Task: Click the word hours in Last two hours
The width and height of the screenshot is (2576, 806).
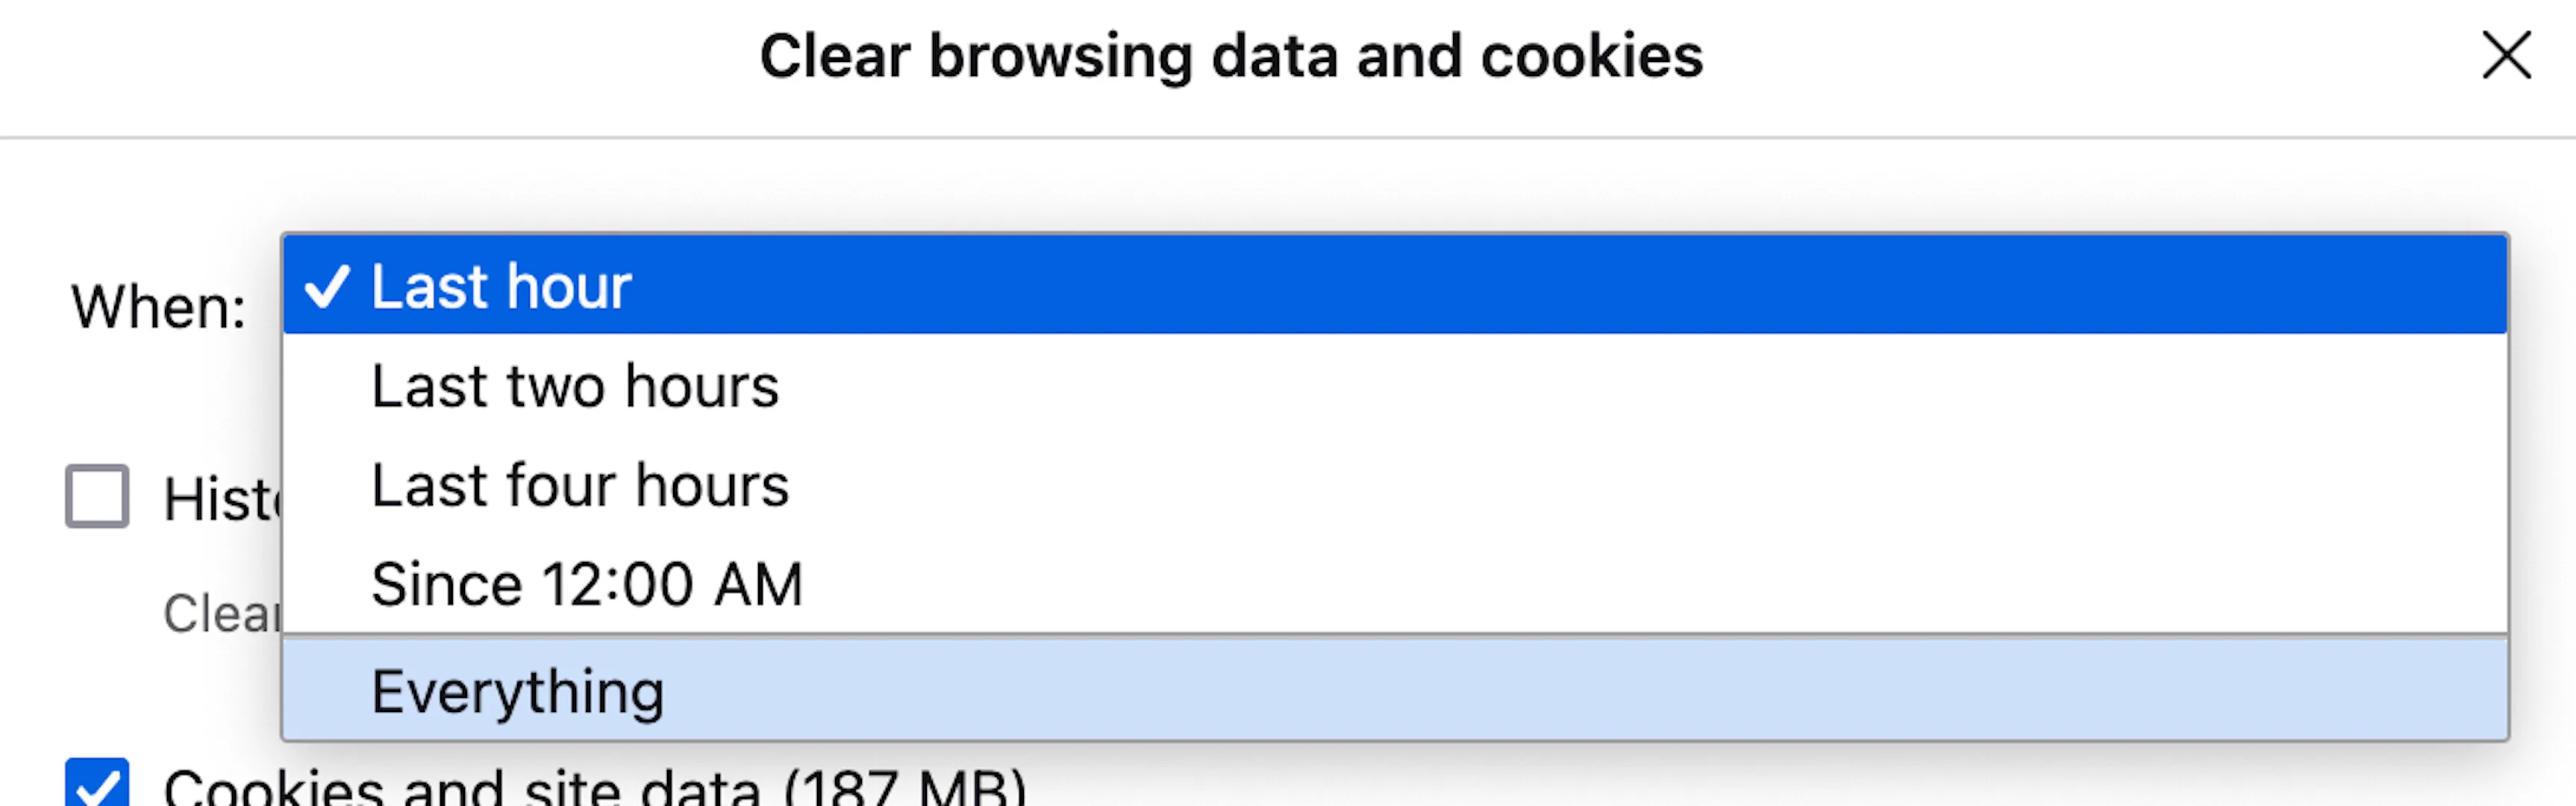Action: click(702, 386)
